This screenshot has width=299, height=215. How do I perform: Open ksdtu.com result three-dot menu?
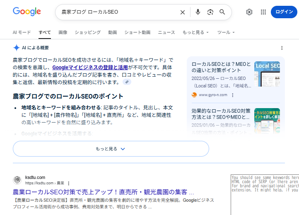pyautogui.click(x=69, y=183)
